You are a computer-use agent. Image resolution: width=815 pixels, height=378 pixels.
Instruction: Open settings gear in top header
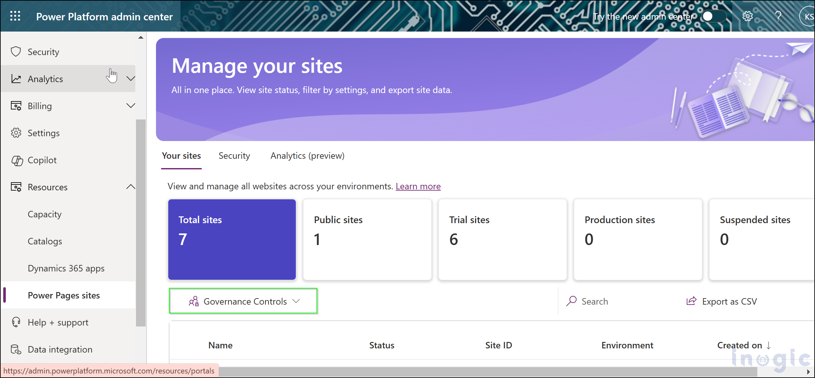coord(747,16)
